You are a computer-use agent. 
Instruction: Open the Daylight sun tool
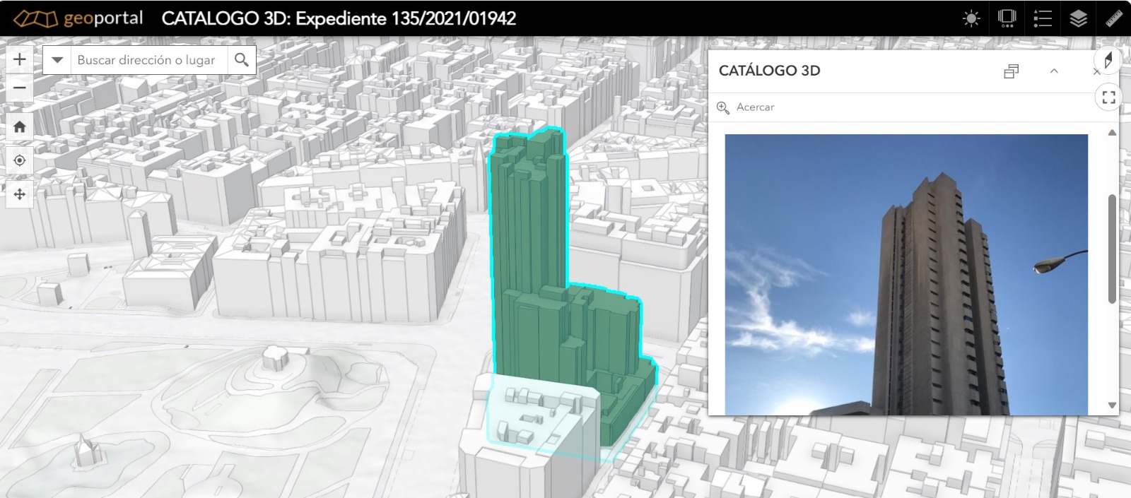pyautogui.click(x=971, y=18)
